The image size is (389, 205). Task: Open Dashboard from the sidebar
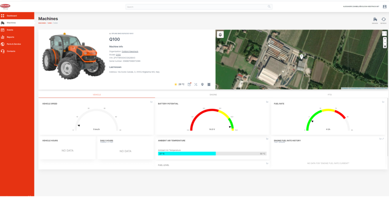pyautogui.click(x=12, y=16)
